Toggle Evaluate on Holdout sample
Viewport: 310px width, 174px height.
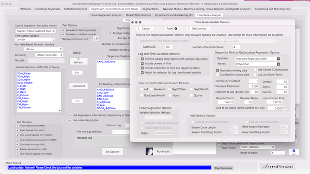coord(63,34)
